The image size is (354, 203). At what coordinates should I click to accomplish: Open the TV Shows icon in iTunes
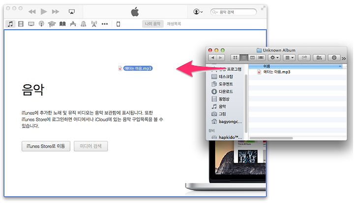[31, 24]
